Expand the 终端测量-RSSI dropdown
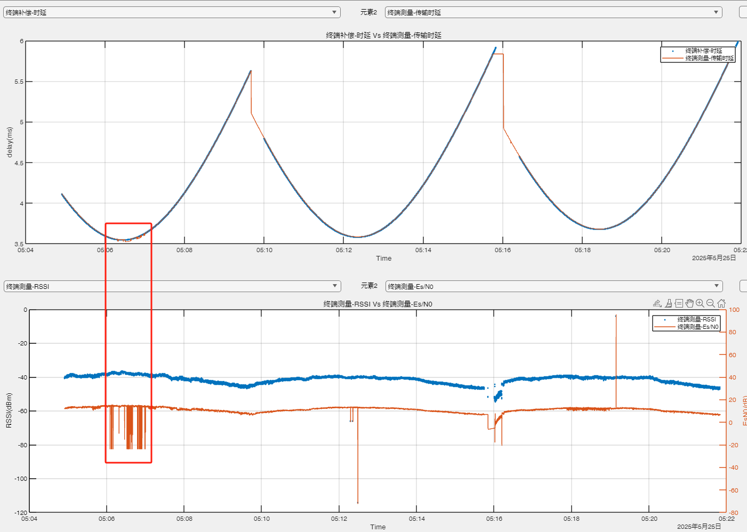 click(x=172, y=286)
